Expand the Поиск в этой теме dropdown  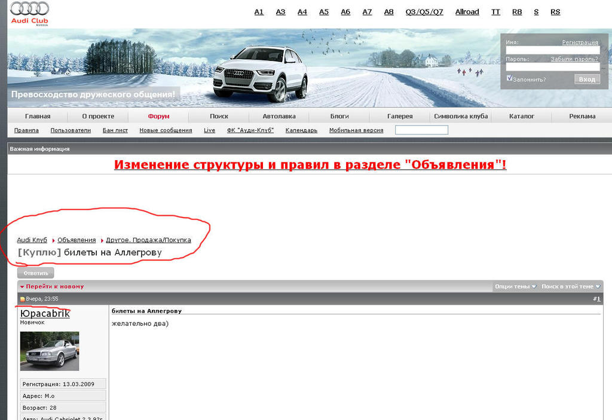(570, 287)
